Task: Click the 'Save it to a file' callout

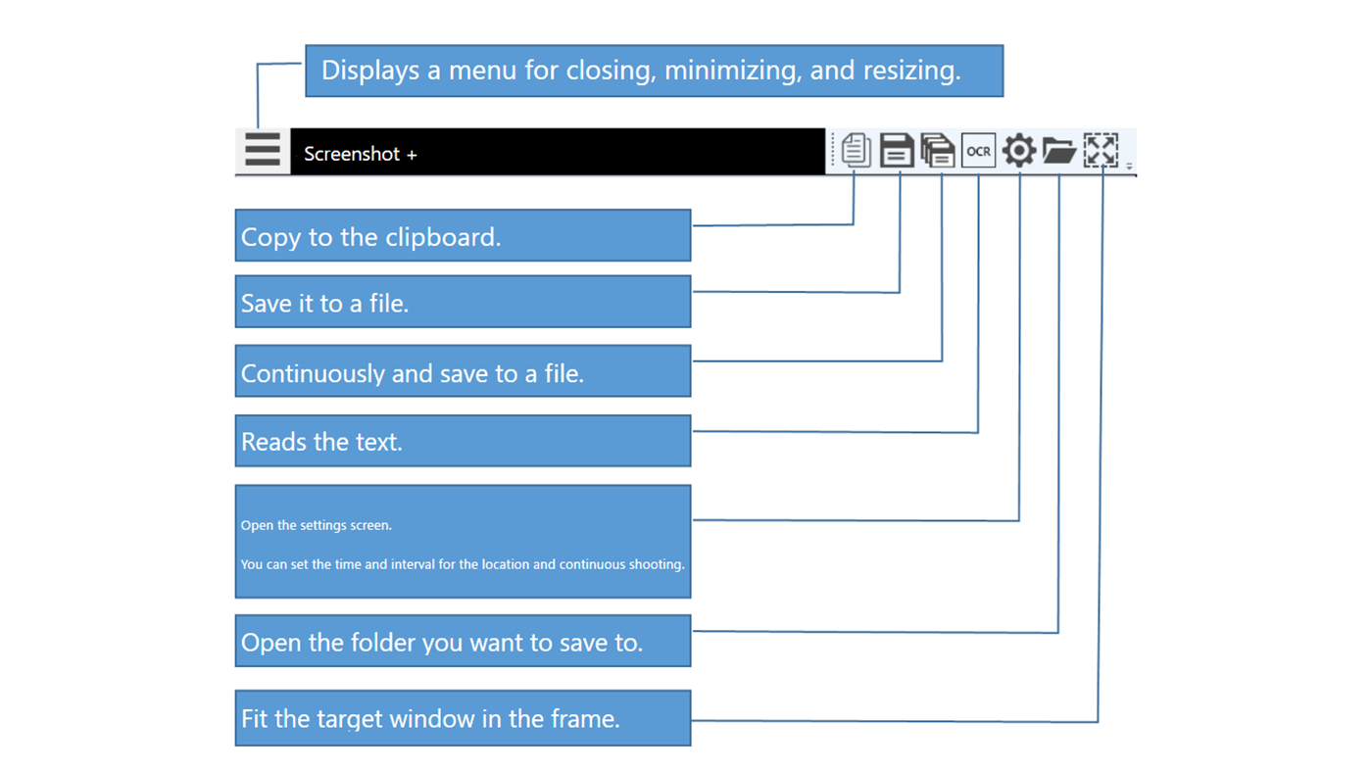Action: (463, 301)
